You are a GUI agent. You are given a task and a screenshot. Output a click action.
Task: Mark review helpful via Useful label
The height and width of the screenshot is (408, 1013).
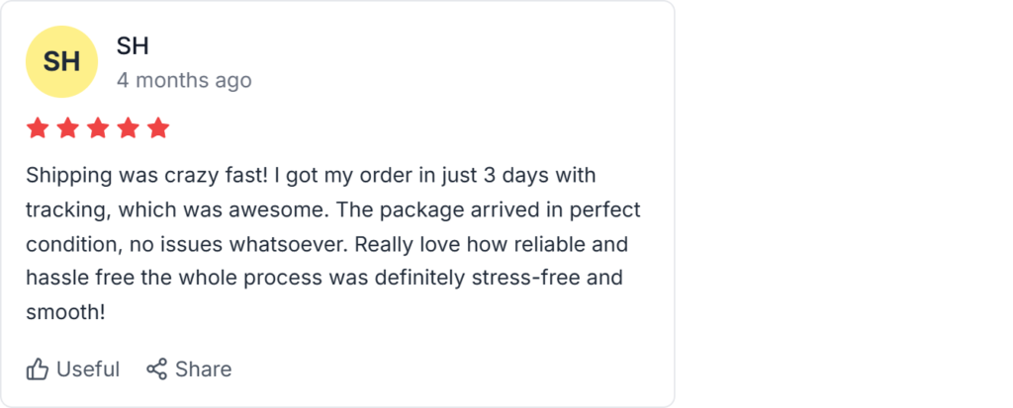pos(88,369)
